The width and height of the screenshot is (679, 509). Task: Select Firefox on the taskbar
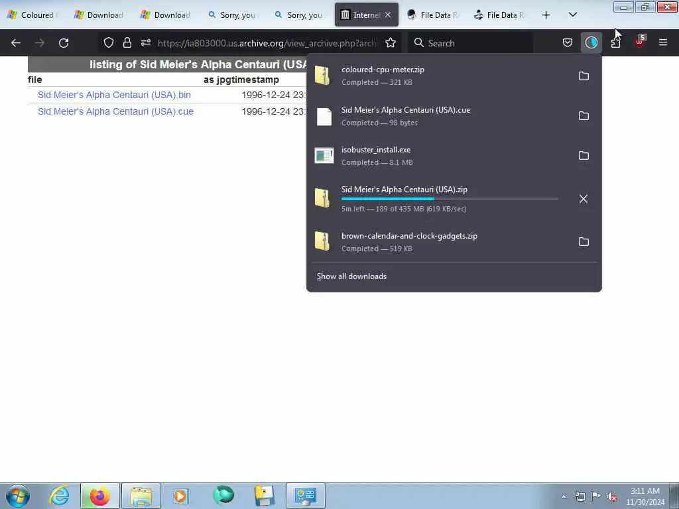click(99, 496)
